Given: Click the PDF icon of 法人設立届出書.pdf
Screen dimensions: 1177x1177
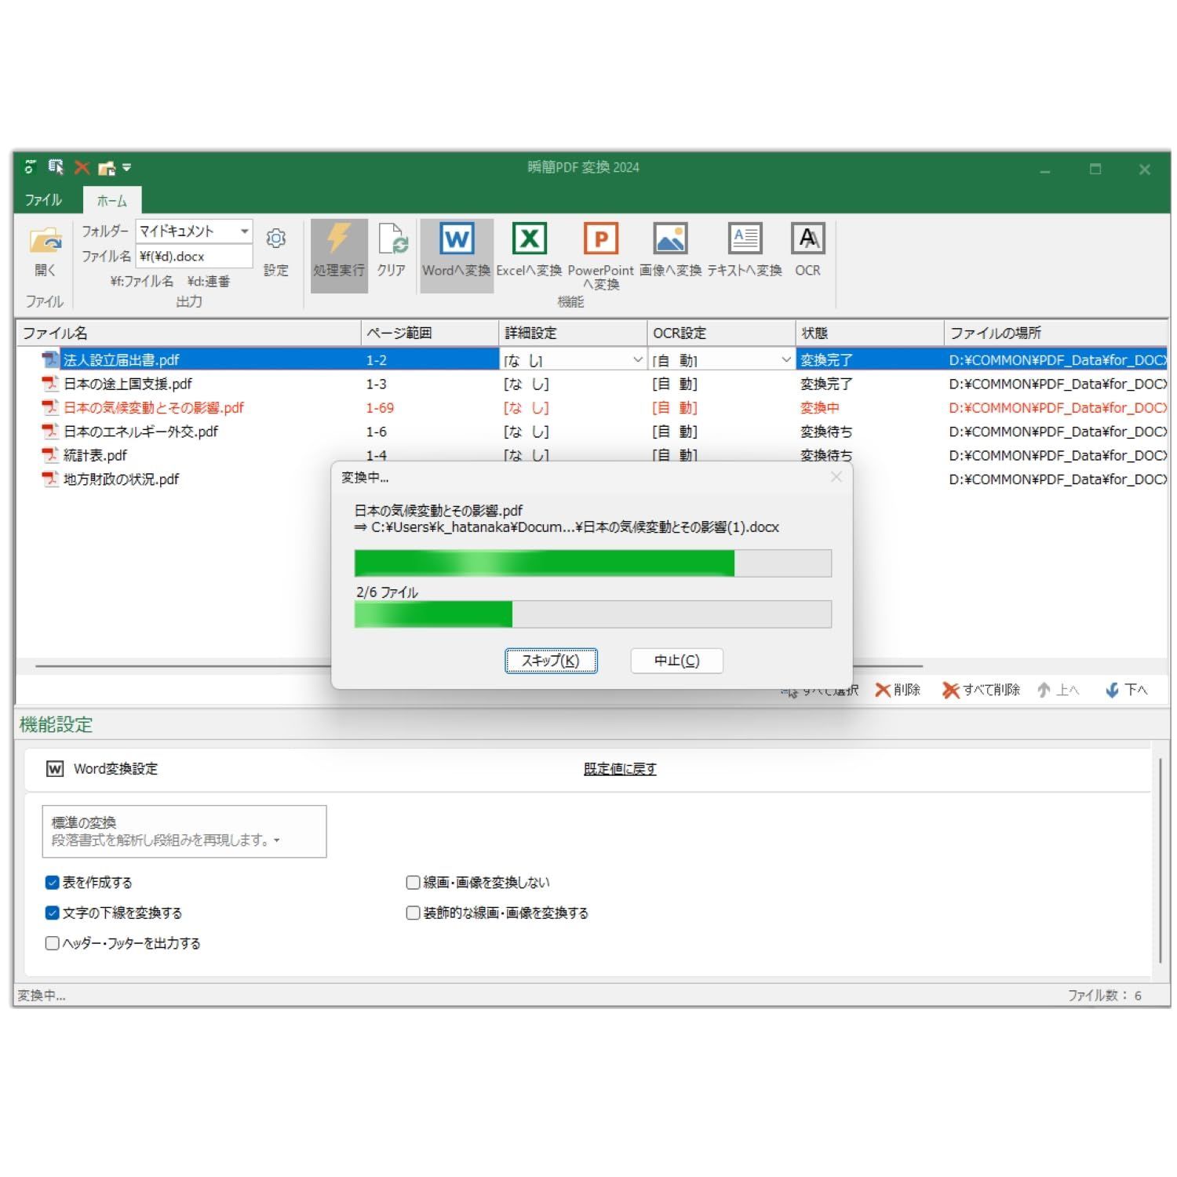Looking at the screenshot, I should pos(51,359).
